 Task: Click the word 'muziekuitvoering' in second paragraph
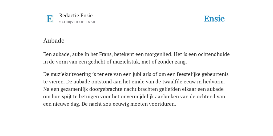71,74
